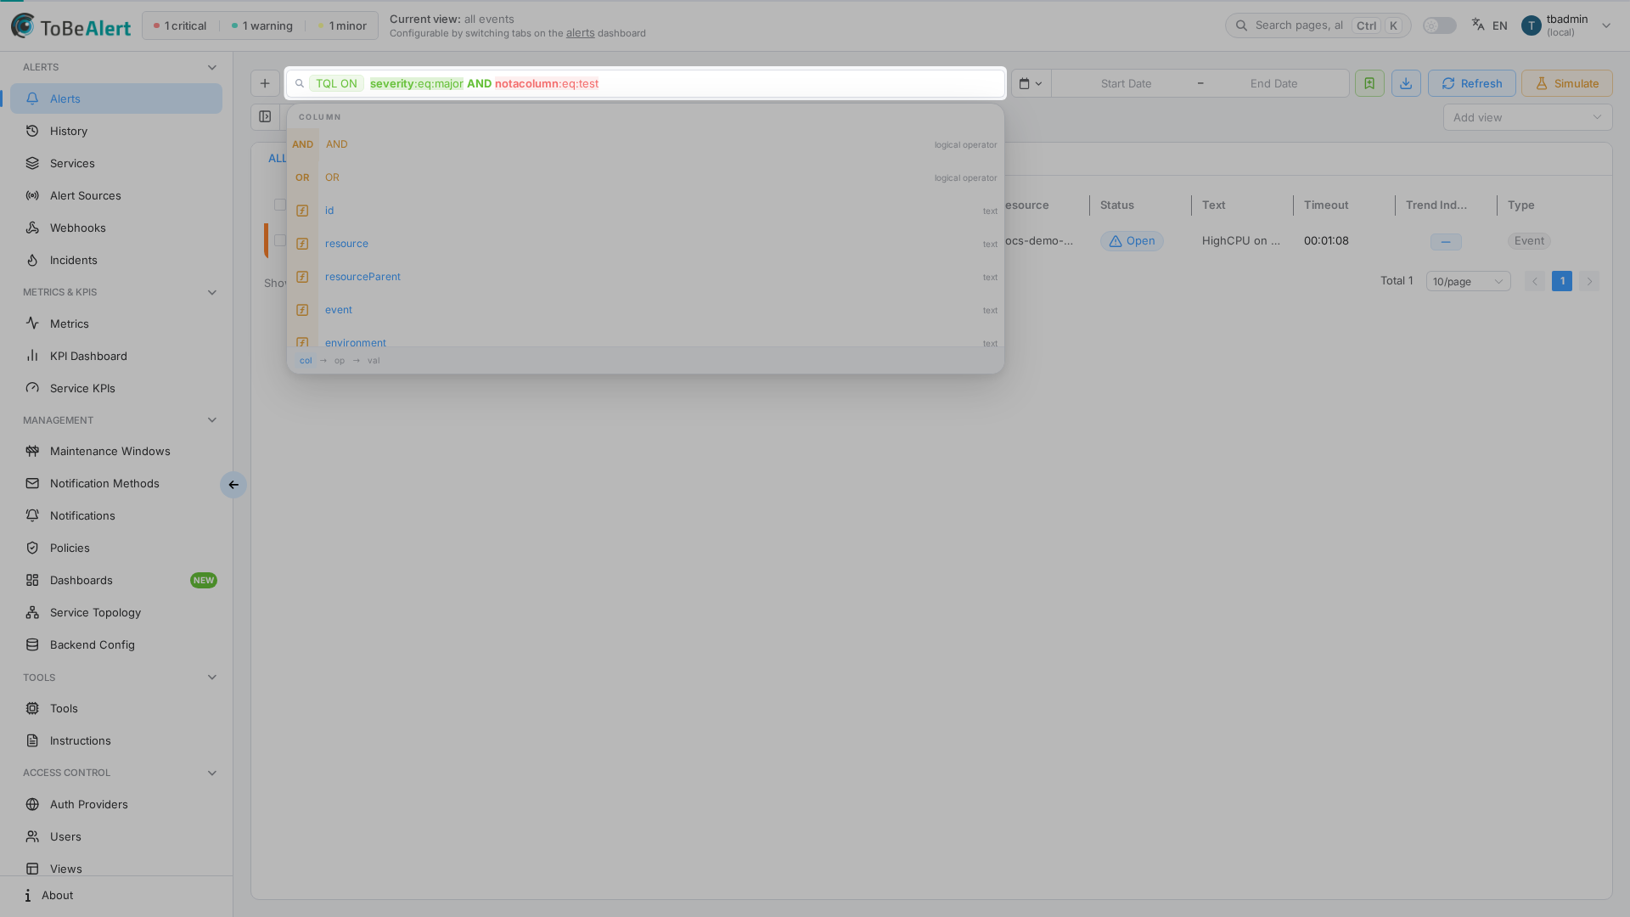Image resolution: width=1630 pixels, height=917 pixels.
Task: Click the global Search pages box
Action: click(x=1318, y=25)
